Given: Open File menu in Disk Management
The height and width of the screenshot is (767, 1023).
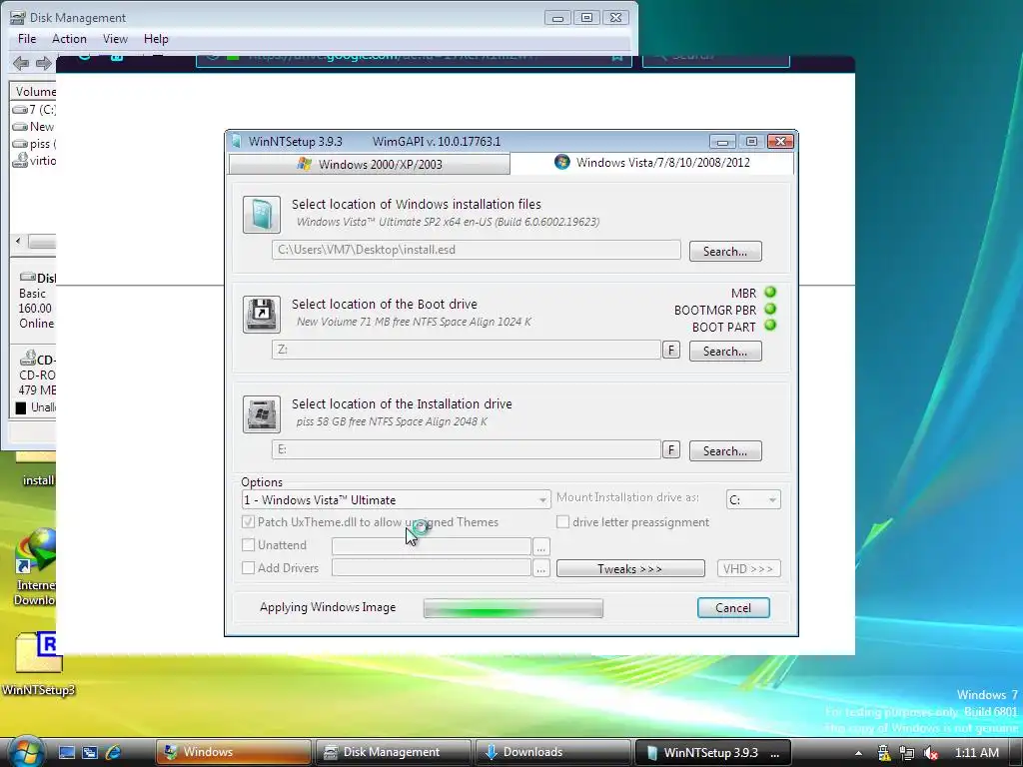Looking at the screenshot, I should click(27, 39).
